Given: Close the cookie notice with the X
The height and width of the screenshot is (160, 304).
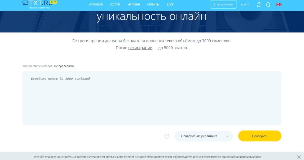Looking at the screenshot, I should pos(299,157).
